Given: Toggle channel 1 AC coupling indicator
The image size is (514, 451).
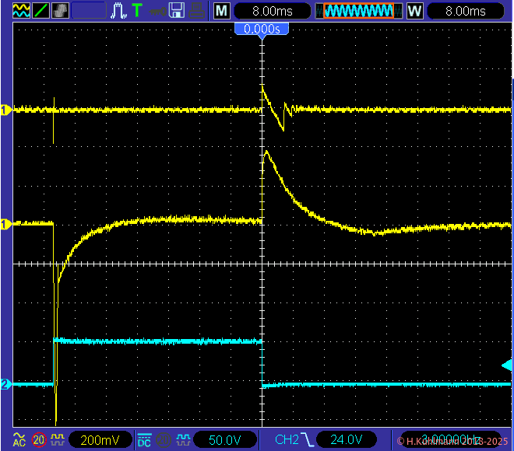Looking at the screenshot, I should coord(20,439).
